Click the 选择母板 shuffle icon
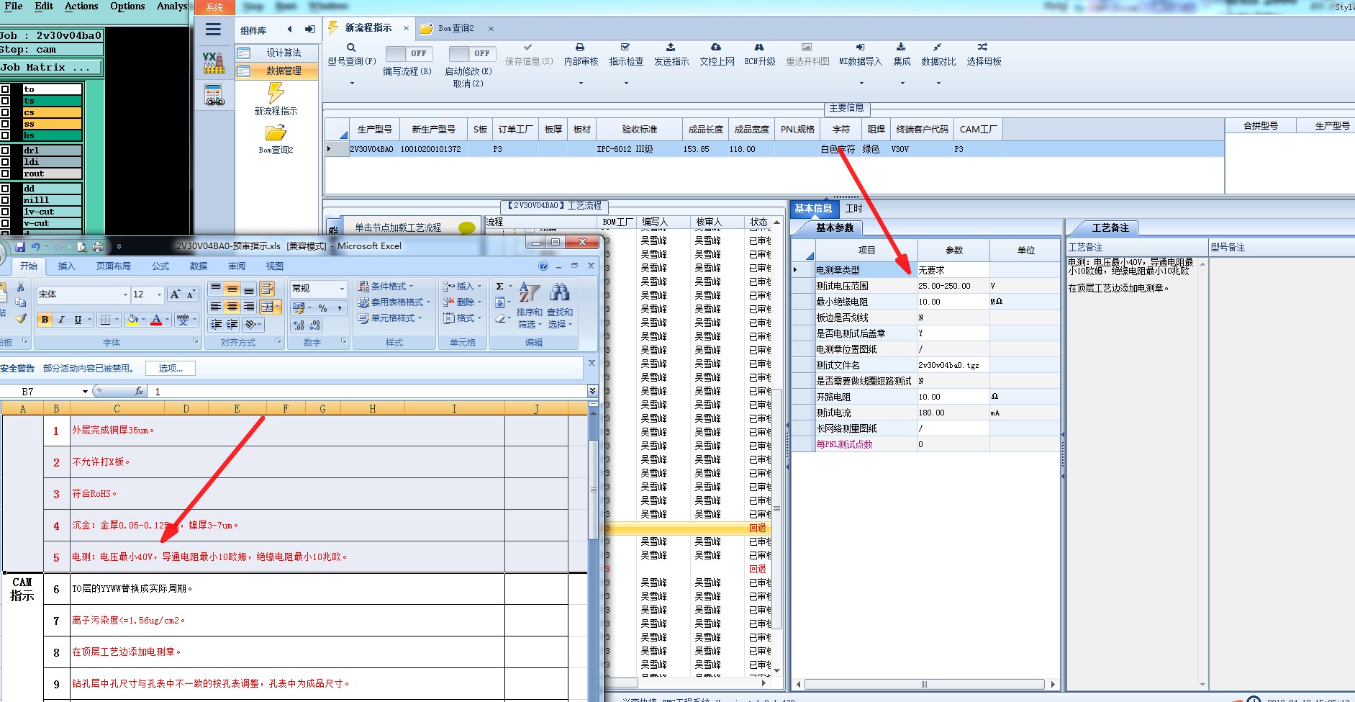This screenshot has width=1355, height=702. (983, 47)
